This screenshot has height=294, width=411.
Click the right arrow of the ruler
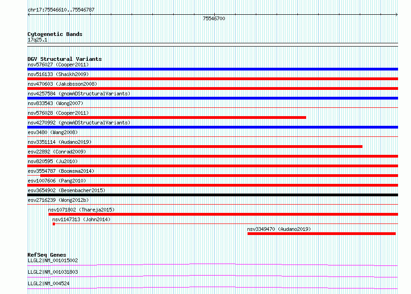point(397,15)
